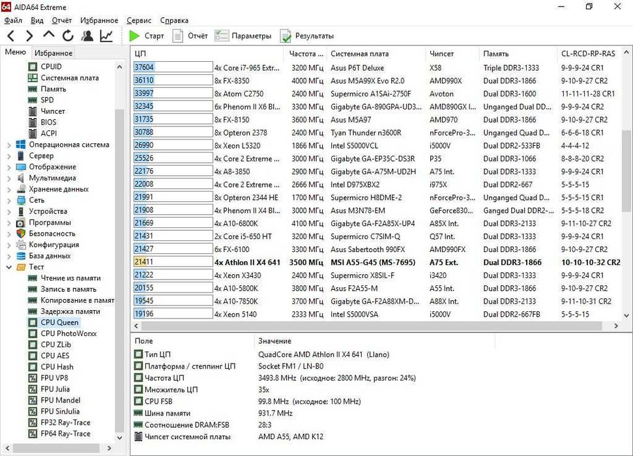Open the Память tree item
The image size is (633, 456).
pos(53,89)
